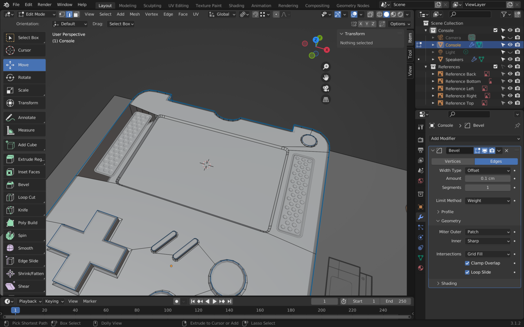This screenshot has height=327, width=524.
Task: Expand the Shading section
Action: pos(449,283)
